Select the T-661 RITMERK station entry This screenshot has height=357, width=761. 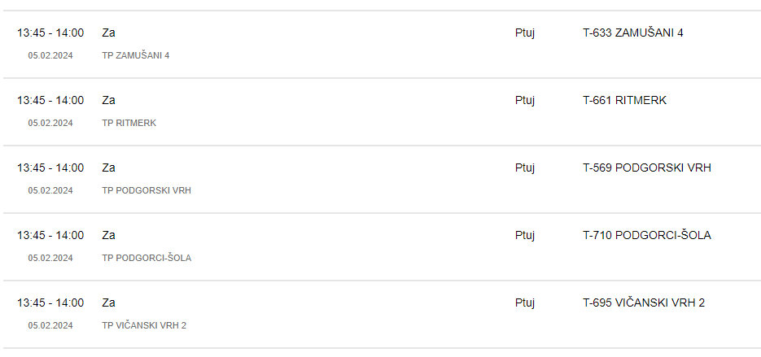pyautogui.click(x=624, y=100)
